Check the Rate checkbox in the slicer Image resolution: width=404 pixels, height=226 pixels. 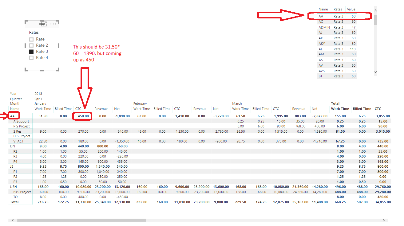coord(31,39)
